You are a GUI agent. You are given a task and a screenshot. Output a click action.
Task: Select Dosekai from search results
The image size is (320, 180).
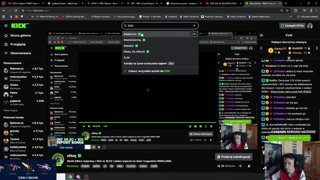[x=160, y=46]
